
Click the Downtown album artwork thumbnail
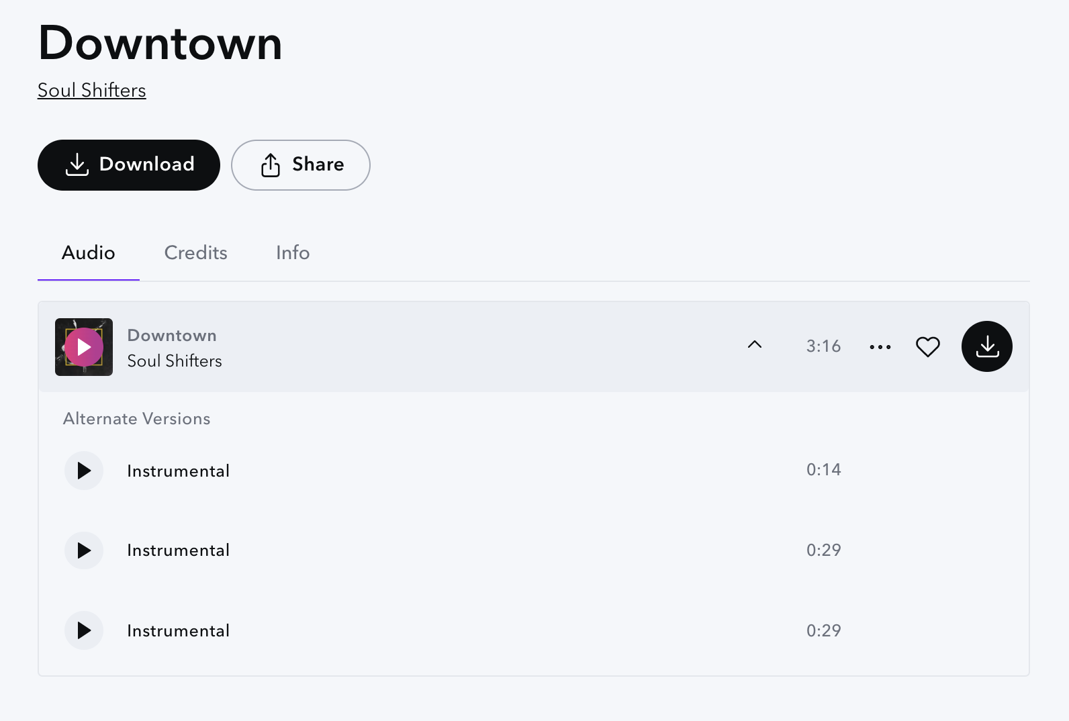[x=83, y=347]
